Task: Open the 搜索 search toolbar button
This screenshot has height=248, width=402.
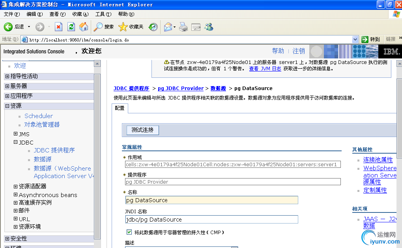Action: click(x=104, y=27)
